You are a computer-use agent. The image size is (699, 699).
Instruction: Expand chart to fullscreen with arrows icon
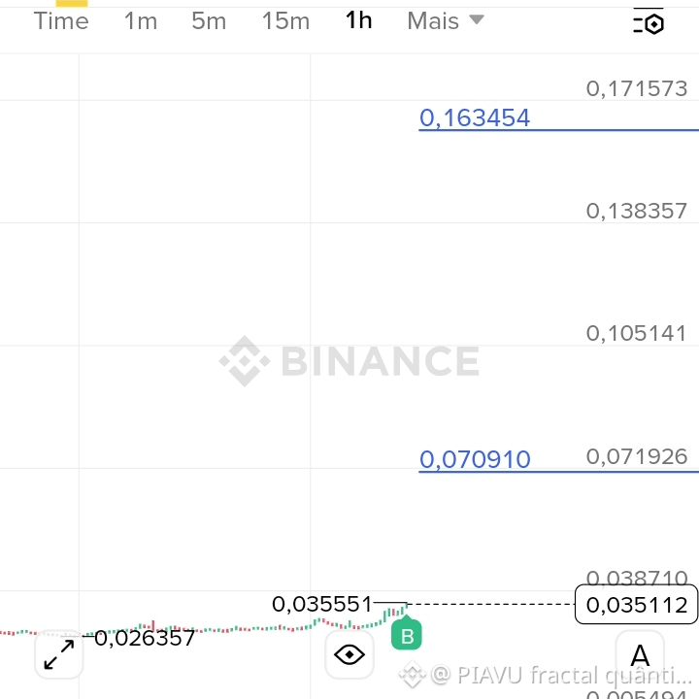pyautogui.click(x=59, y=654)
